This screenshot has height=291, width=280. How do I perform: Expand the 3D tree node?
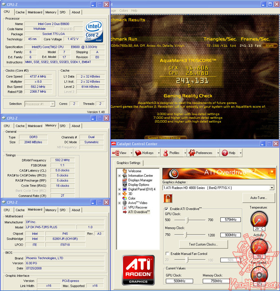(119, 194)
